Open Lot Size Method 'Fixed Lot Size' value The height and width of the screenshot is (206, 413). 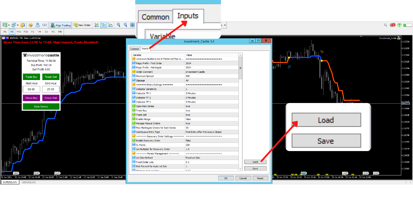pos(212,158)
